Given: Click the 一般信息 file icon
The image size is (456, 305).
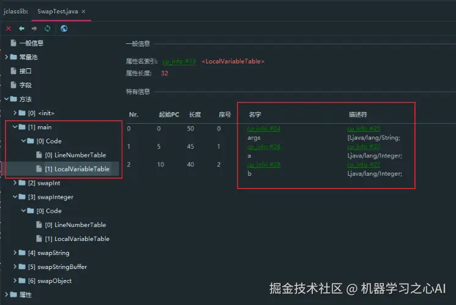Looking at the screenshot, I should pyautogui.click(x=13, y=43).
